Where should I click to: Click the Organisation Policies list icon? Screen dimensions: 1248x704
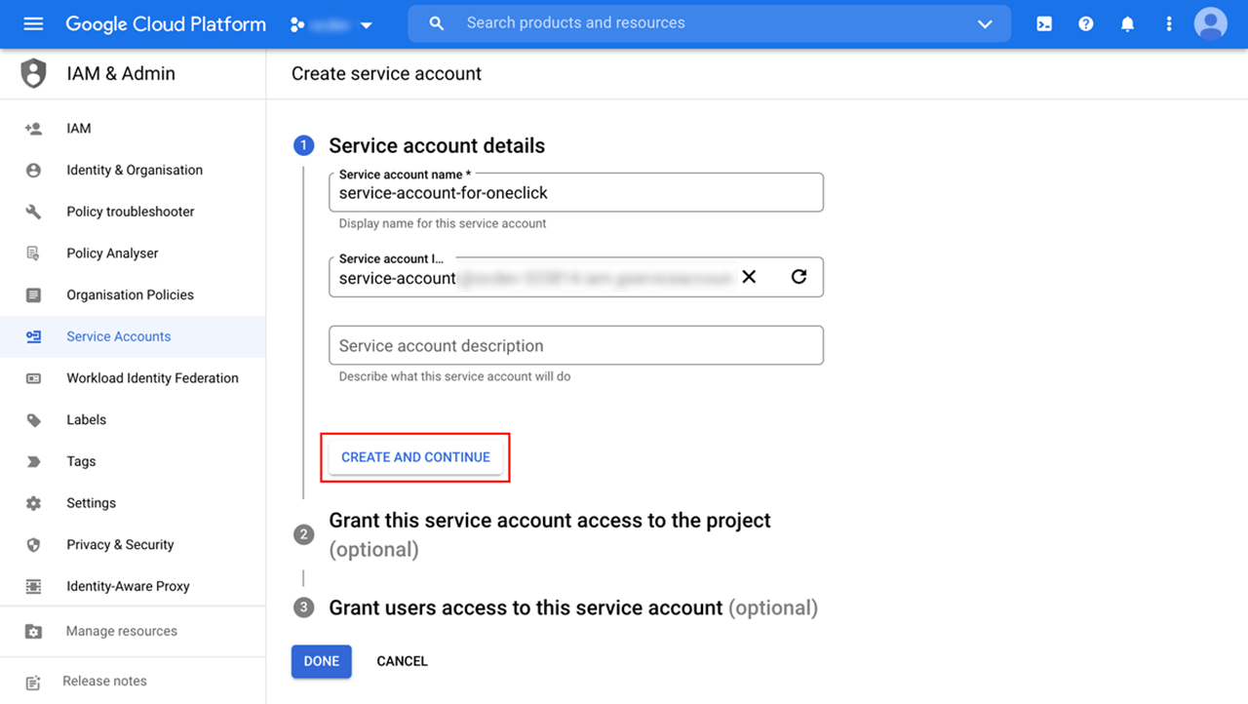click(33, 294)
